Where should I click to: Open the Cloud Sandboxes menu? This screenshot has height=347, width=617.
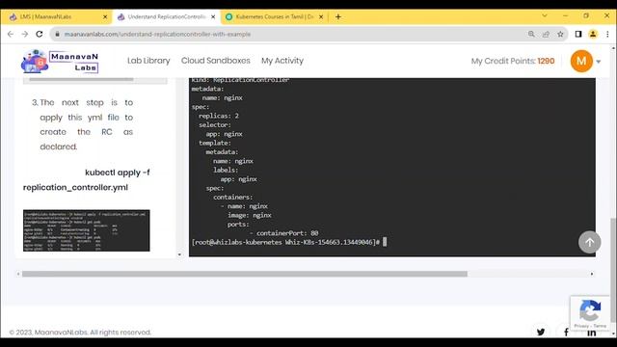tap(216, 61)
